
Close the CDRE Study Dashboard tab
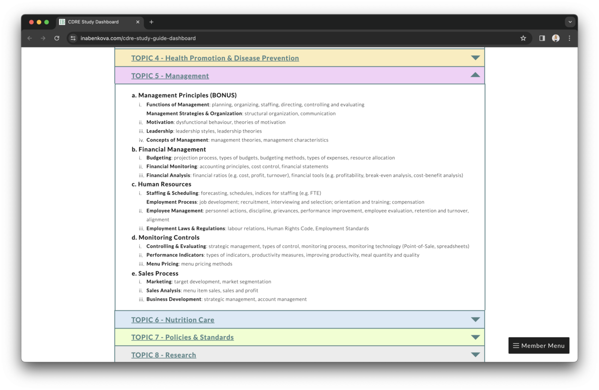(138, 22)
